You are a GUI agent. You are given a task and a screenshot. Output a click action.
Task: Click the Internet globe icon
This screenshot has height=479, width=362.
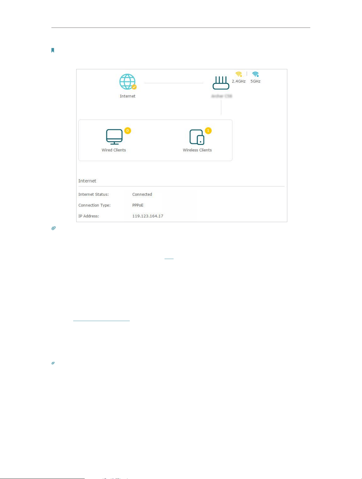pyautogui.click(x=127, y=82)
